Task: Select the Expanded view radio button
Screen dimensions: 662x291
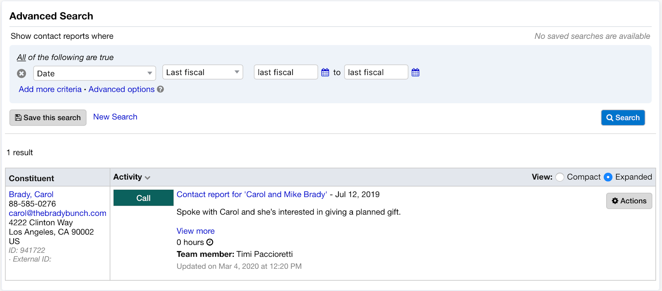Action: [608, 177]
